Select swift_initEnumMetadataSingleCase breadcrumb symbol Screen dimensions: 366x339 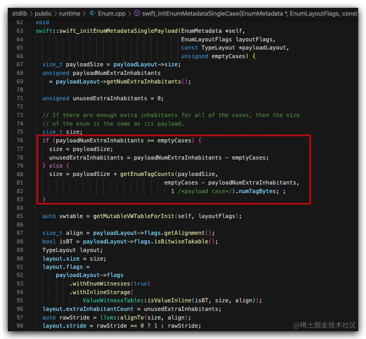tap(250, 14)
